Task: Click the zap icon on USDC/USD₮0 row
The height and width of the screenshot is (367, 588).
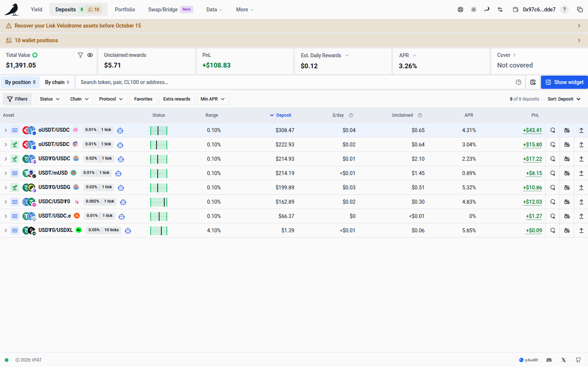Action: pos(567,202)
